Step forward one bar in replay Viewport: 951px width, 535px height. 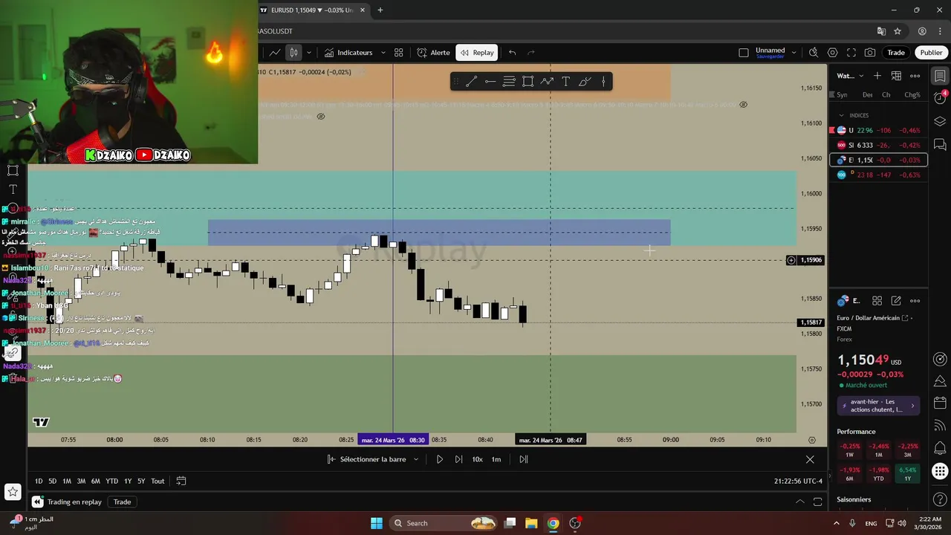[458, 459]
